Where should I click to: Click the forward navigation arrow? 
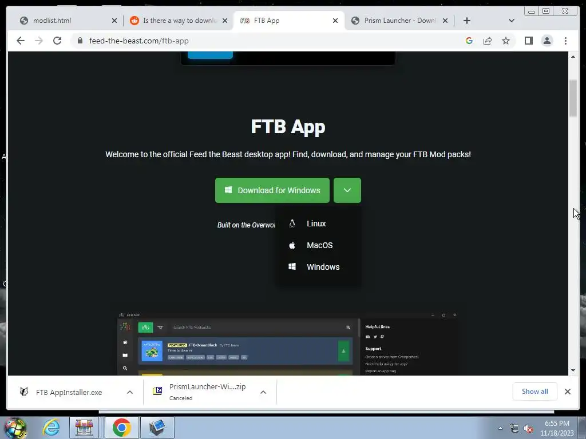pos(39,41)
